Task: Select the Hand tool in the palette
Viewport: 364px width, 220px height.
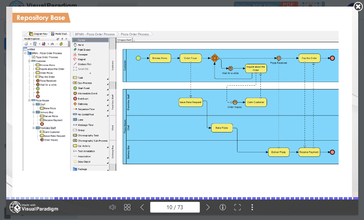Action: (x=80, y=45)
